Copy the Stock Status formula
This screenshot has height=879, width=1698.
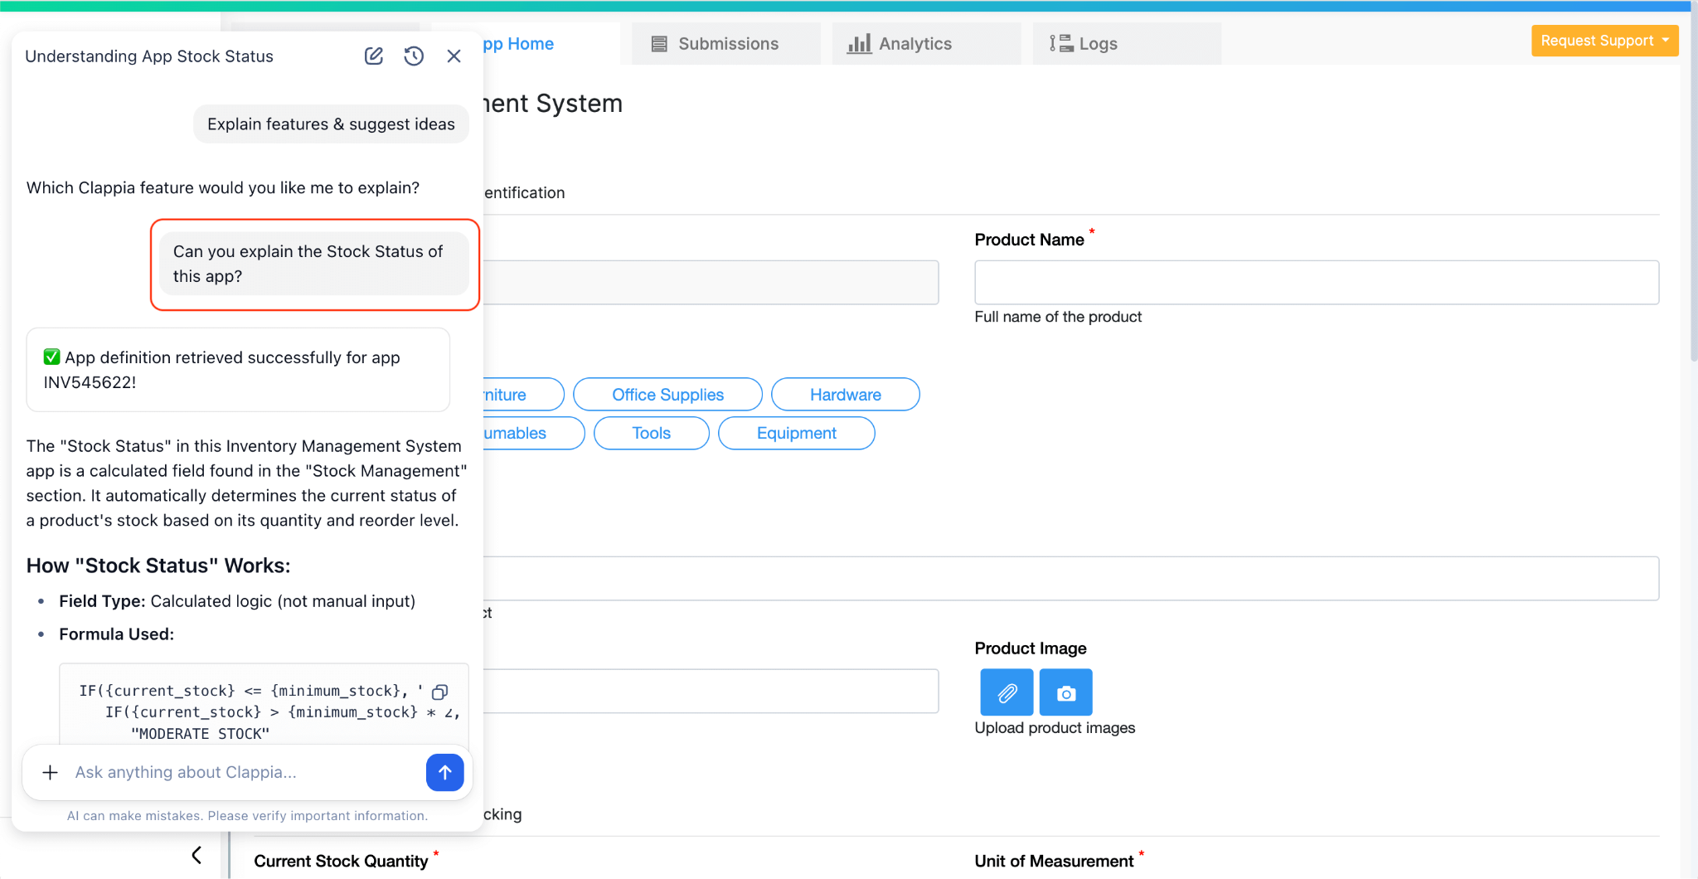click(440, 692)
